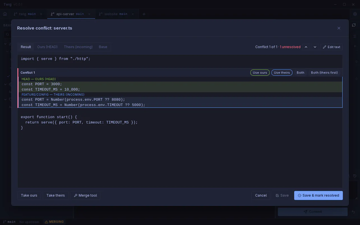Choose Both (theirs first) option
The image size is (360, 225).
pos(324,73)
